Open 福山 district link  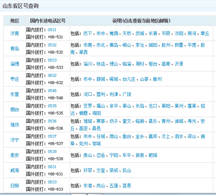101,106
